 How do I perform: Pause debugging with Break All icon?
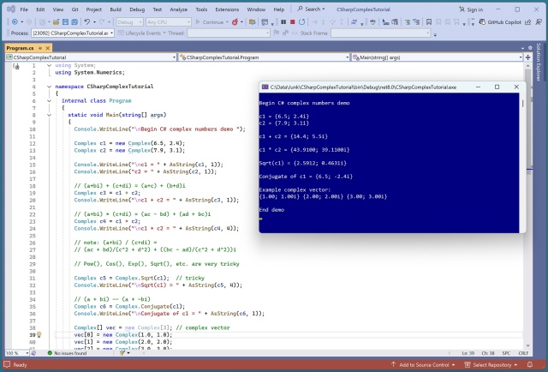pos(283,22)
